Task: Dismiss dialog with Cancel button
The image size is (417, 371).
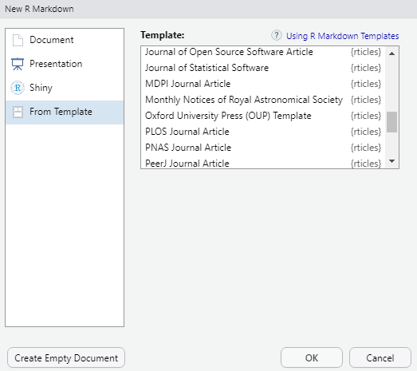Action: click(x=380, y=357)
